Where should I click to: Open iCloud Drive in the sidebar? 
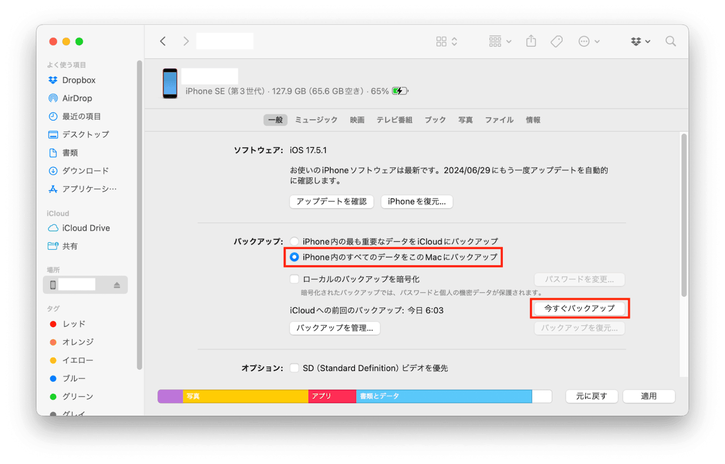[86, 228]
